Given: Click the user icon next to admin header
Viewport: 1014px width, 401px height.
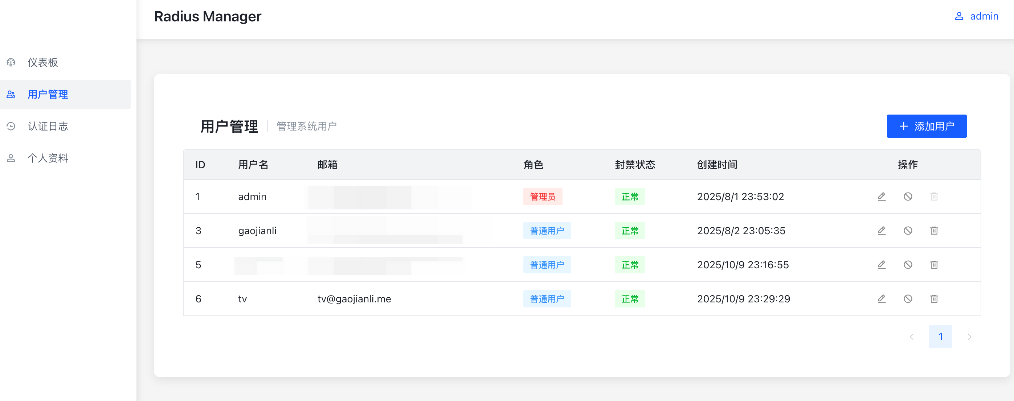Looking at the screenshot, I should 959,16.
